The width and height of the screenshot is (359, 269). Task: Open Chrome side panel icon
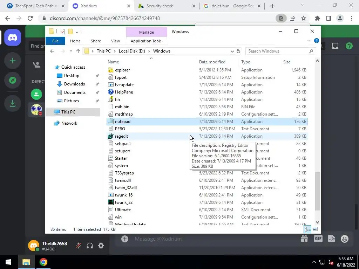(x=329, y=18)
